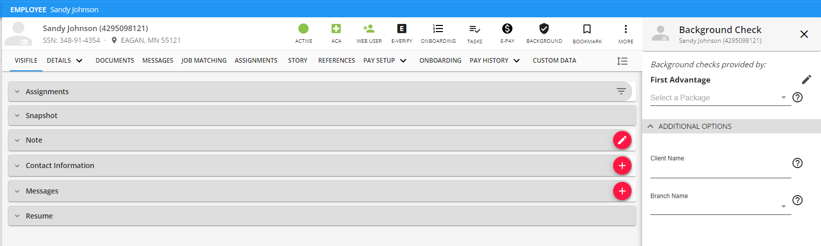
Task: Collapse the Additional Options section
Action: [x=650, y=126]
